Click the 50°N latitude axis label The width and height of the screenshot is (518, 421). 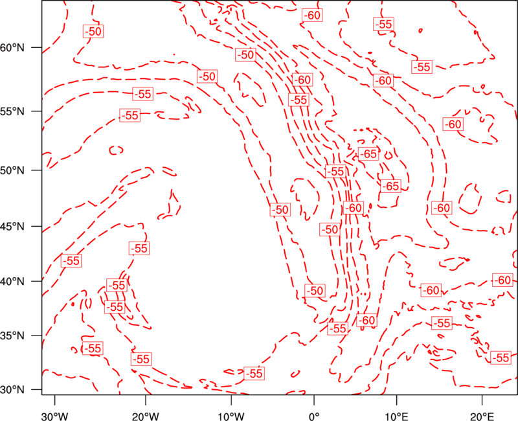[12, 170]
